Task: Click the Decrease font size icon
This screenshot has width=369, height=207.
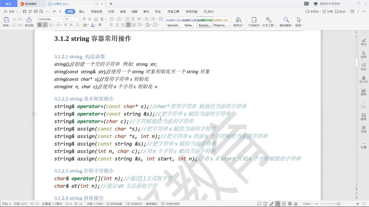Action: (x=90, y=19)
